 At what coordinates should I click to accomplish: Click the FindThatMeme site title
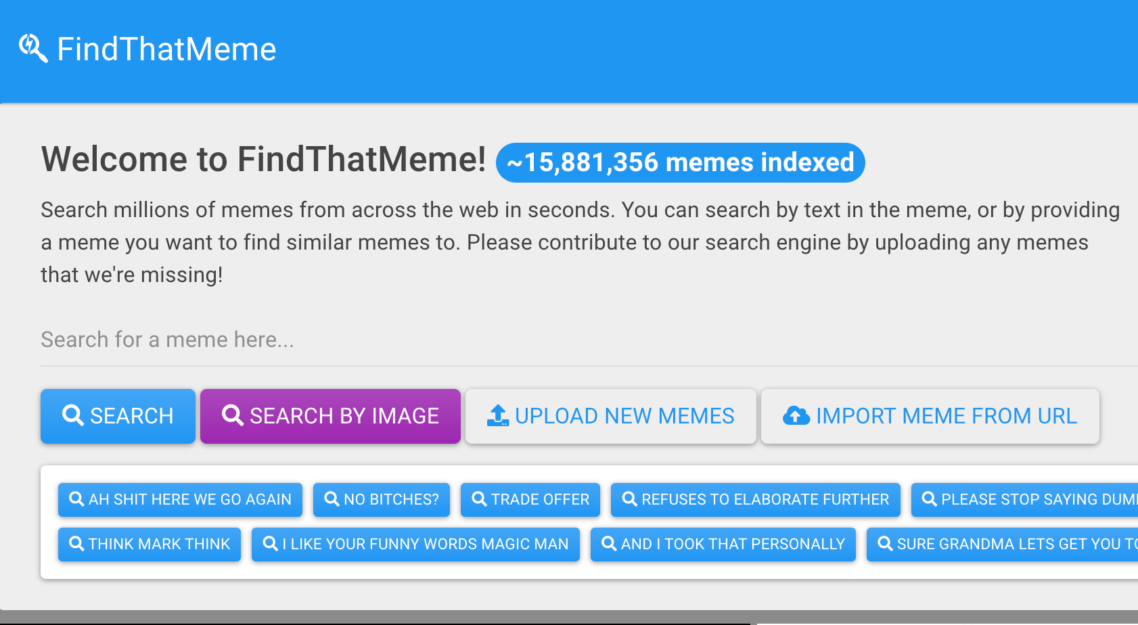[166, 49]
